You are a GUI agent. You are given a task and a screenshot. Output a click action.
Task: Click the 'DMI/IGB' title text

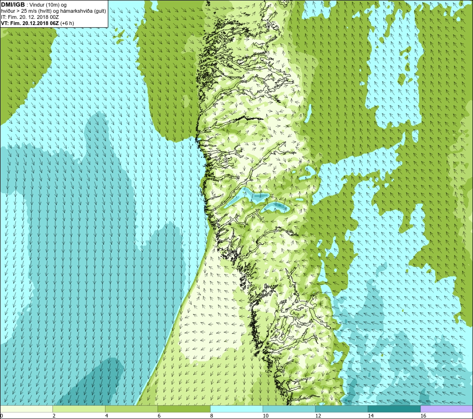(x=13, y=5)
